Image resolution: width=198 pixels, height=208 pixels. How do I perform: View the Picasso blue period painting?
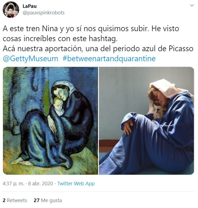[x=51, y=121]
